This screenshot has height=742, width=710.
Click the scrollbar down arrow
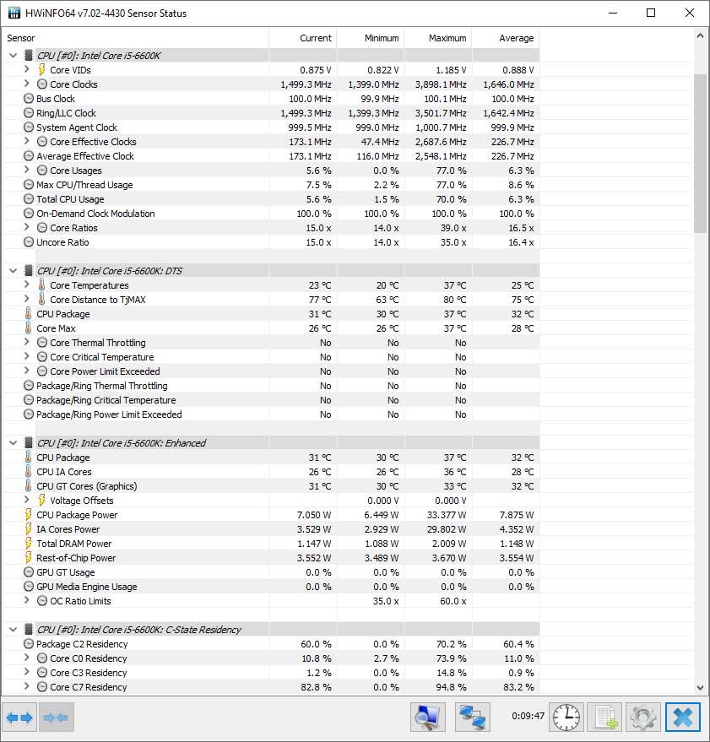coord(700,688)
